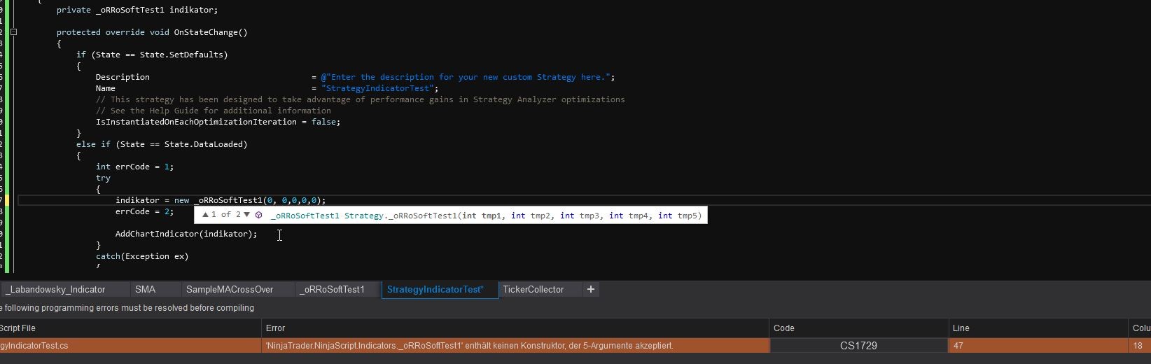Viewport: 1151px width, 364px height.
Task: Sort errors by Script File column
Action: [x=130, y=328]
